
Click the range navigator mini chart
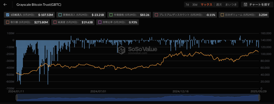[138, 97]
